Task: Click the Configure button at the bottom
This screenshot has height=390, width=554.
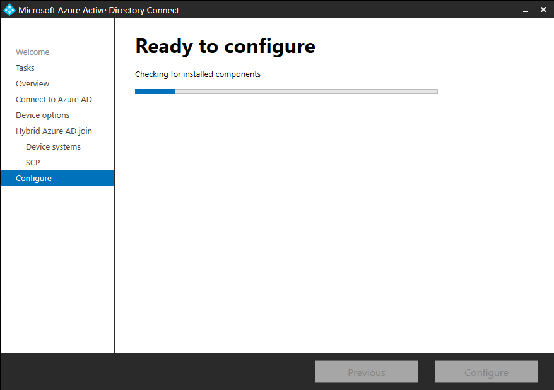Action: pos(486,372)
